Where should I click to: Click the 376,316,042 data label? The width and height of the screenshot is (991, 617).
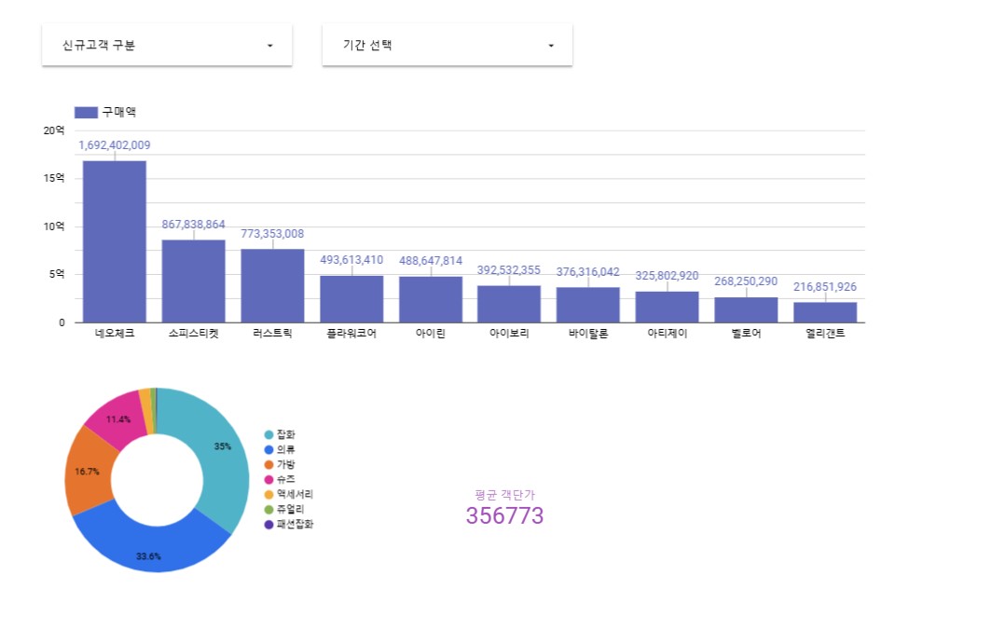(587, 272)
